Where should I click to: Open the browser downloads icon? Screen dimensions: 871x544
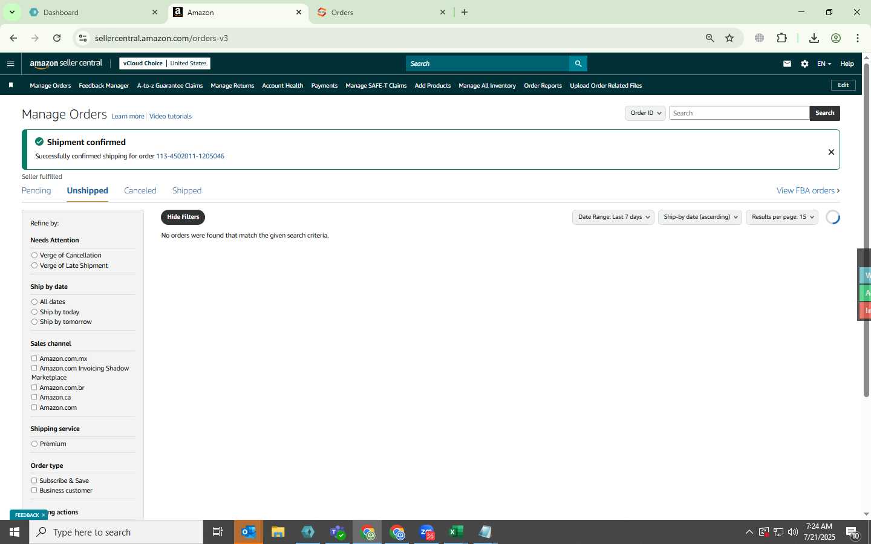[x=814, y=38]
